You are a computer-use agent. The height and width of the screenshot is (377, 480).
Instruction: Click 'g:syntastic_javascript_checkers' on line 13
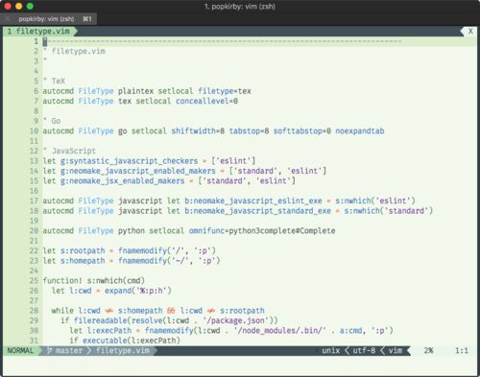tap(130, 161)
